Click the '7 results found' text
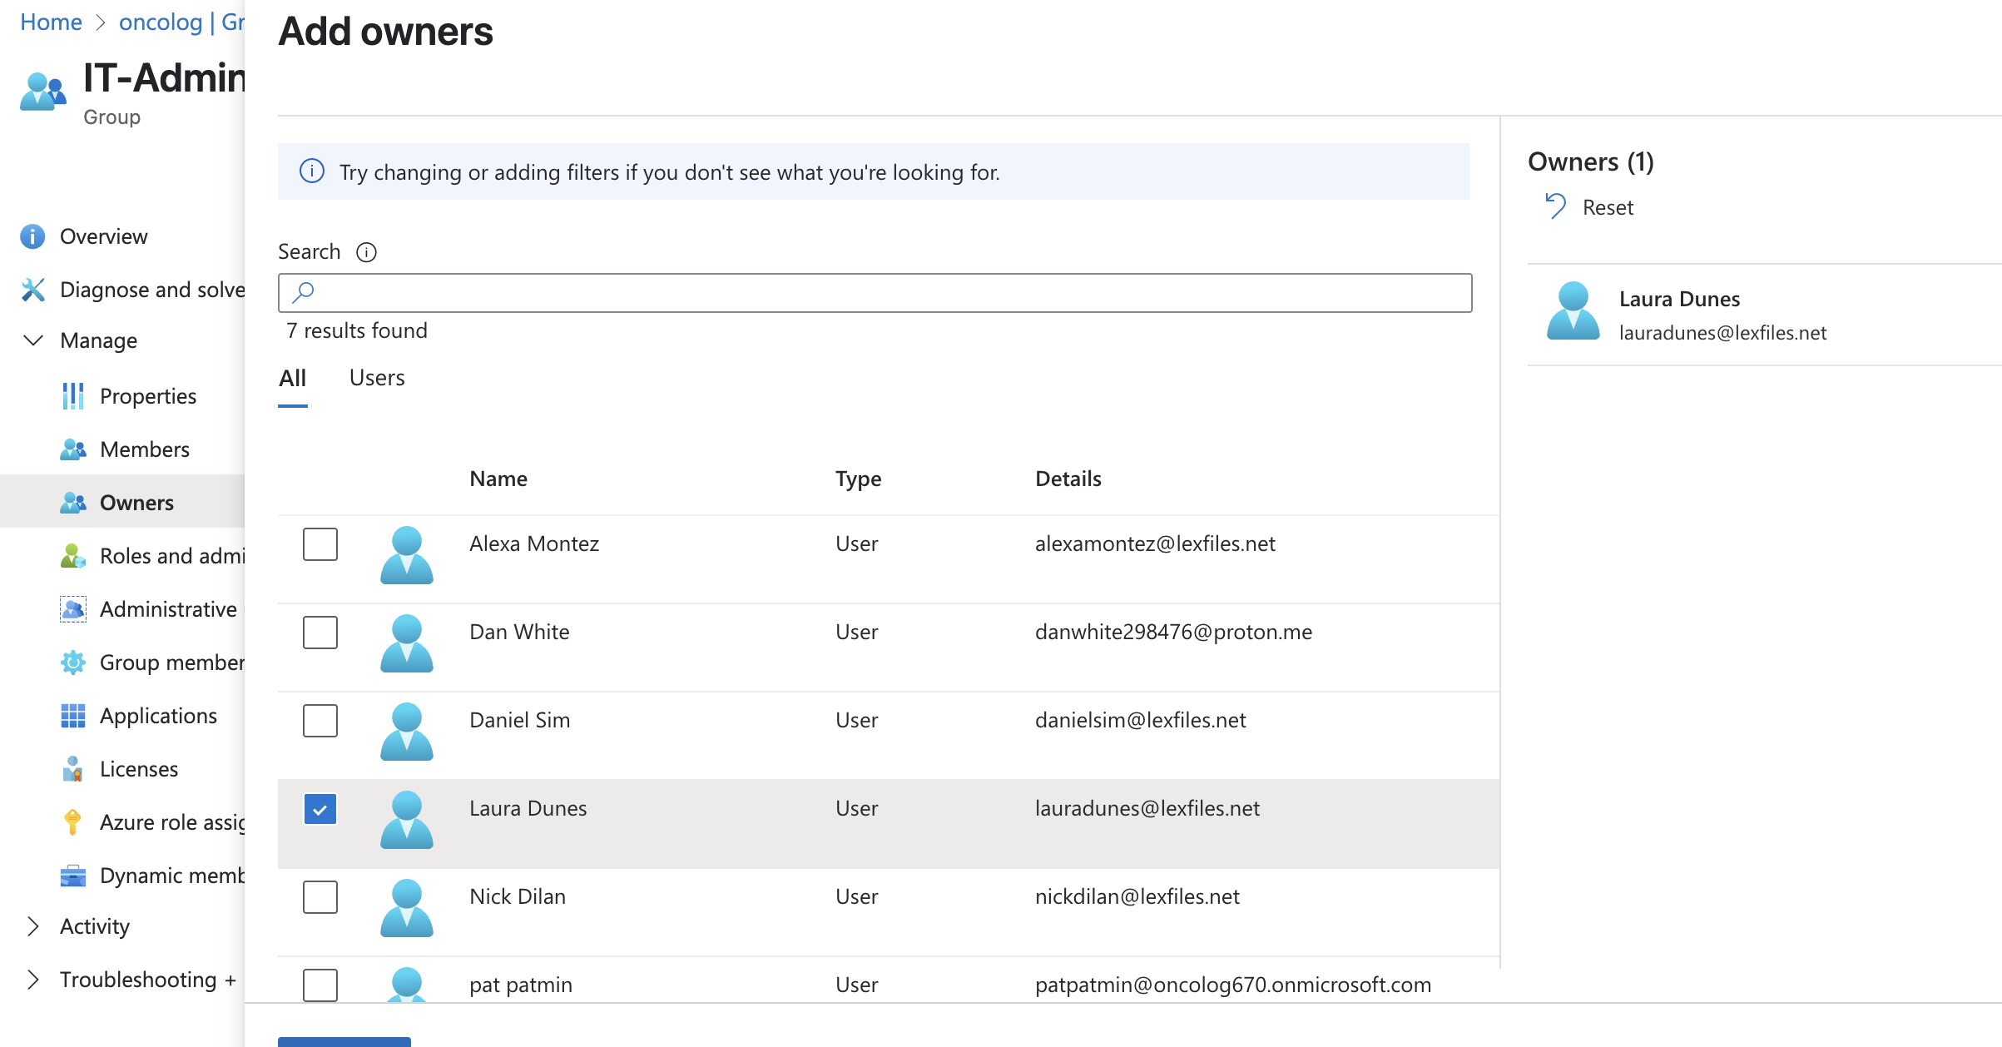The width and height of the screenshot is (2002, 1047). pos(357,330)
